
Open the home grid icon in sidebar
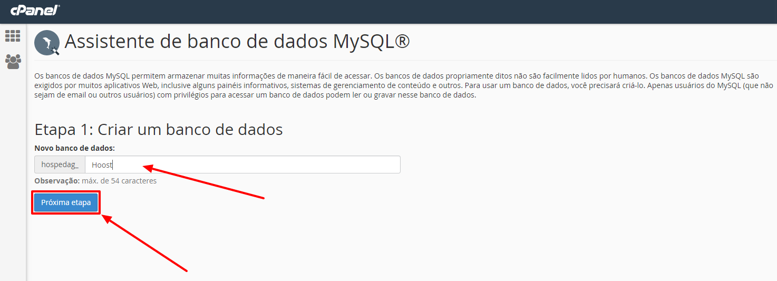(x=13, y=36)
